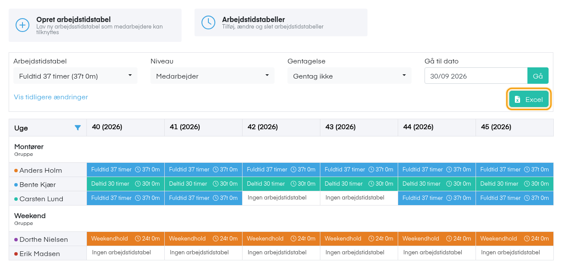This screenshot has width=562, height=269.
Task: Click Bente Kjær's week 41 Deltid cell
Action: [203, 184]
